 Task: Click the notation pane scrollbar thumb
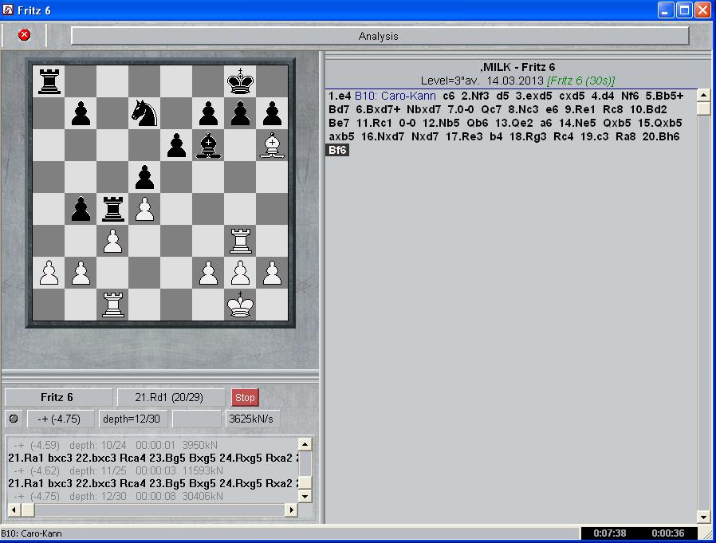(703, 108)
